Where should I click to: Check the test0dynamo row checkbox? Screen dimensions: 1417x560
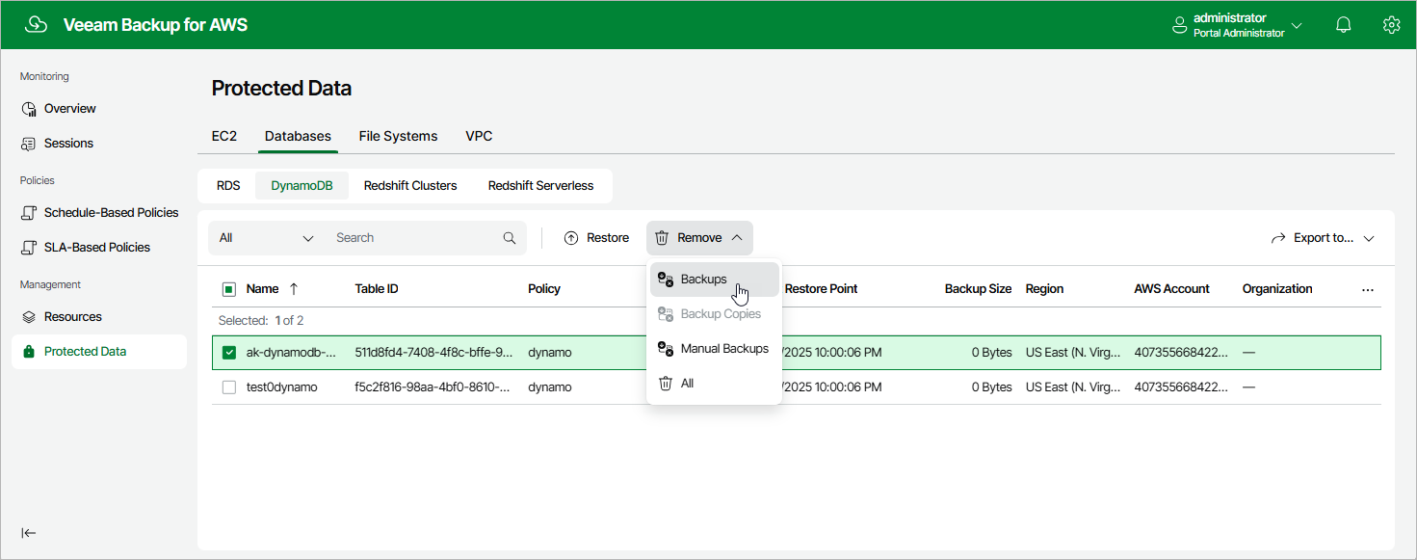229,387
